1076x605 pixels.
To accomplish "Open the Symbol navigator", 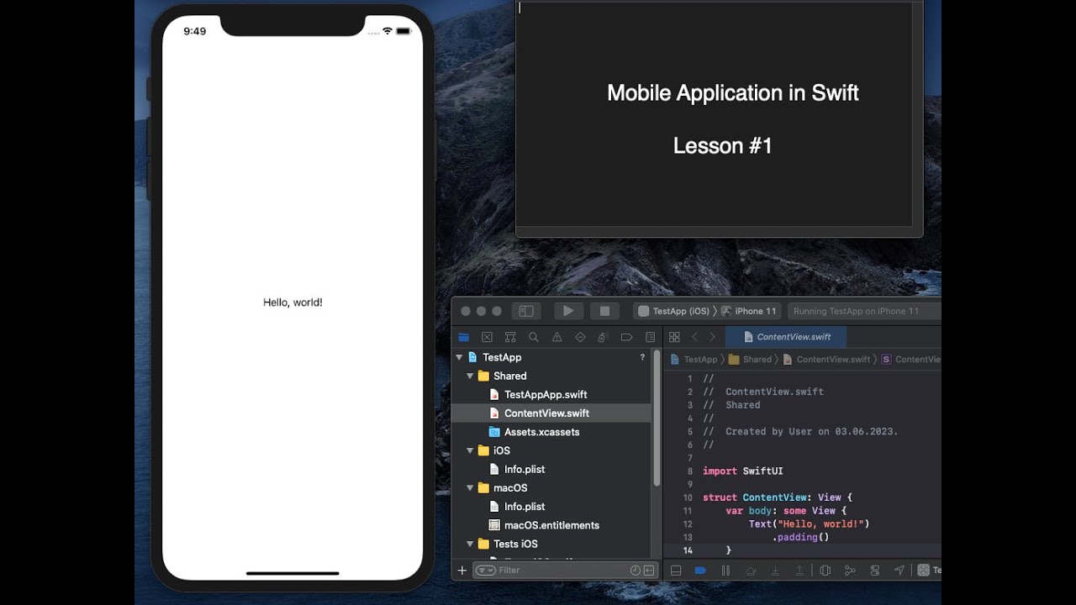I will [x=510, y=337].
